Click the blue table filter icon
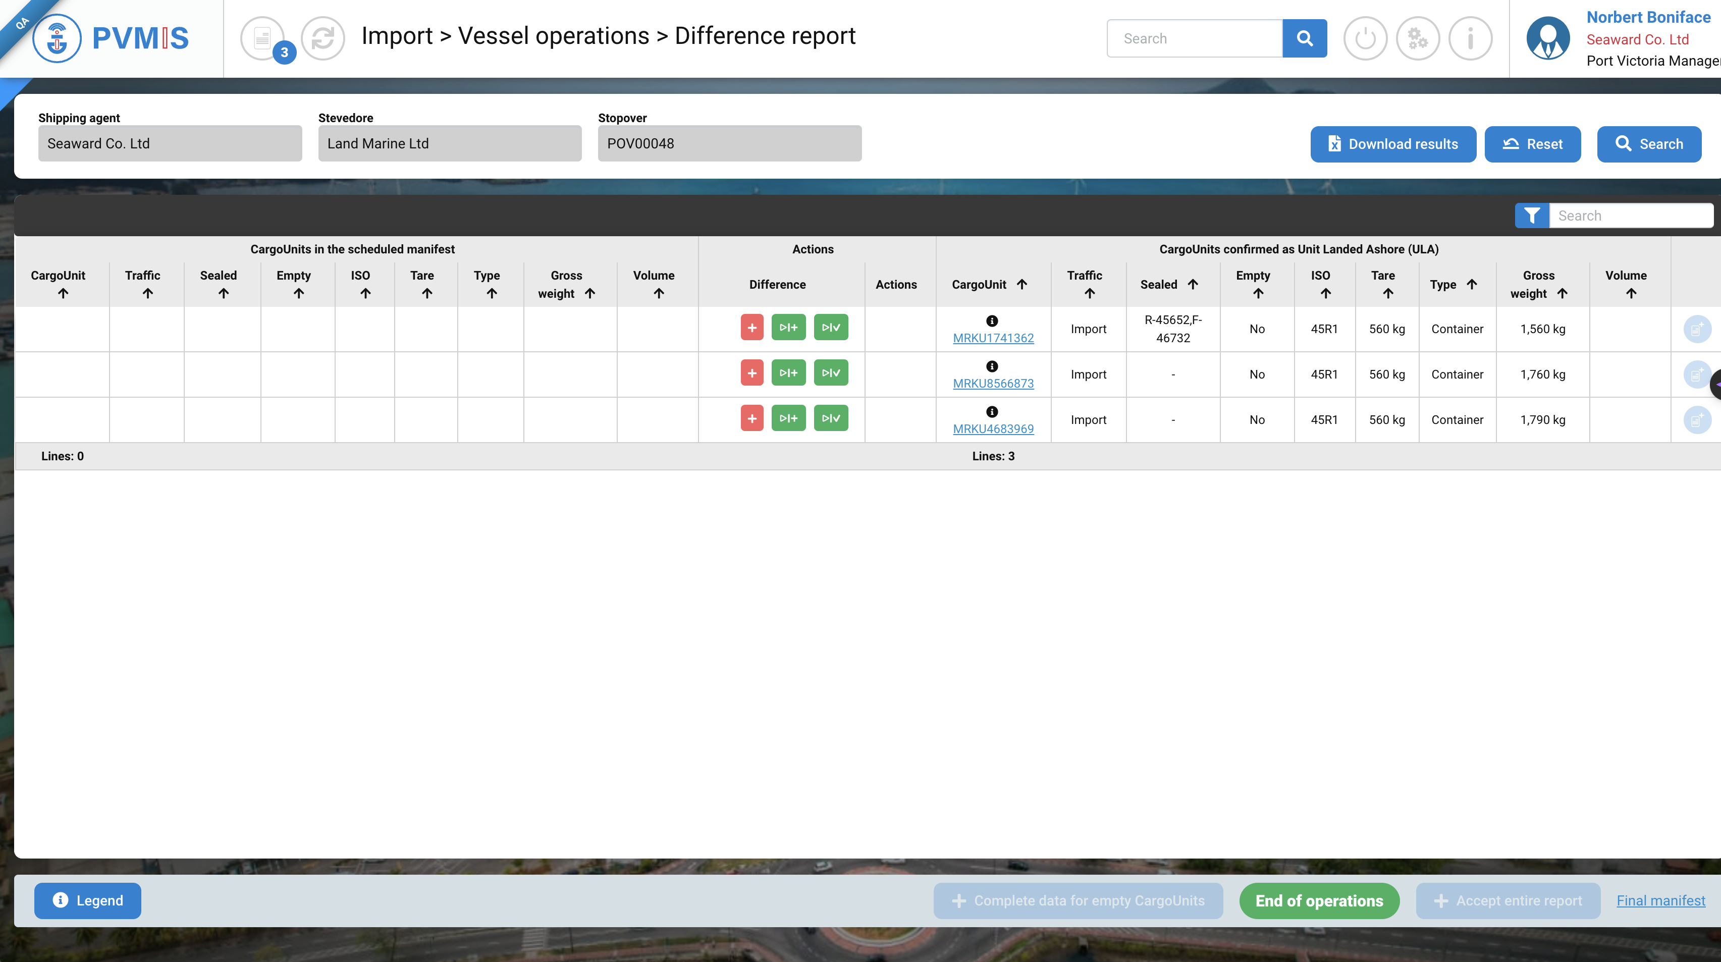Viewport: 1721px width, 962px height. click(x=1531, y=216)
